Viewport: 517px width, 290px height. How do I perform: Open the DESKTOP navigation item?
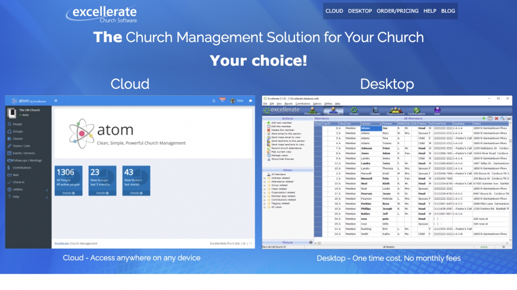[x=360, y=11]
